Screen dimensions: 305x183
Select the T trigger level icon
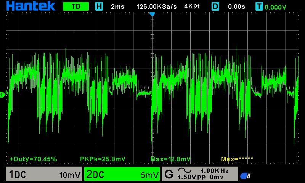click(259, 6)
